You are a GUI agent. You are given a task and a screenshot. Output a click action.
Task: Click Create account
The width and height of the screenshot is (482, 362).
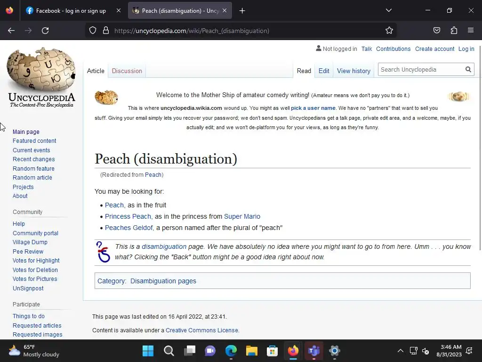coord(434,49)
